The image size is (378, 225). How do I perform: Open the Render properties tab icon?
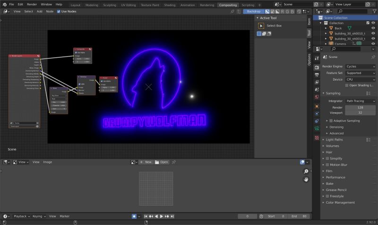tap(317, 67)
